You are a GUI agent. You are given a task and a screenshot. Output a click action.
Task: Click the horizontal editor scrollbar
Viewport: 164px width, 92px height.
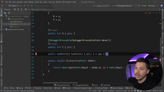(60, 83)
